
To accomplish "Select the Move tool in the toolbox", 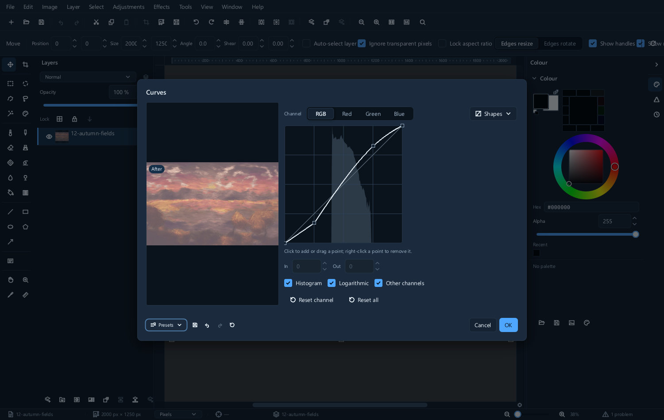I will pos(10,65).
